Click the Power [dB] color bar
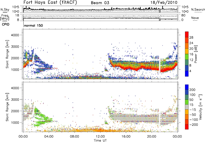This screenshot has width=205, height=142. (187, 54)
